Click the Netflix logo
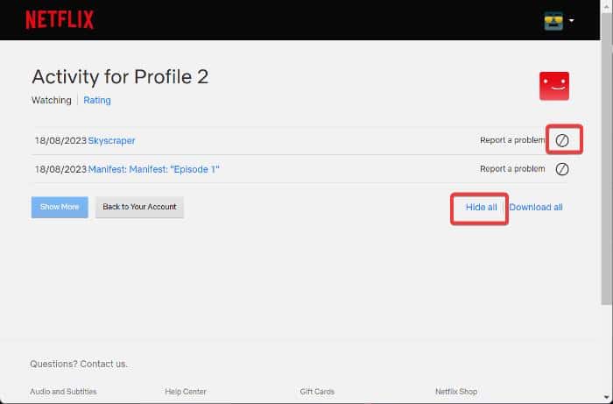613x404 pixels. [60, 19]
